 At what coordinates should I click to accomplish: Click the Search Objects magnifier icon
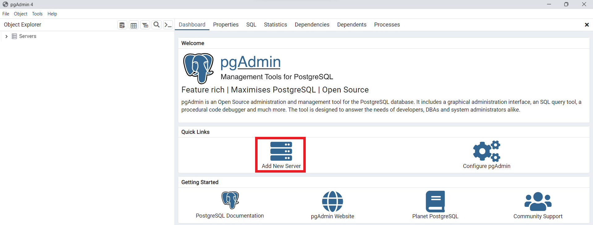(157, 25)
